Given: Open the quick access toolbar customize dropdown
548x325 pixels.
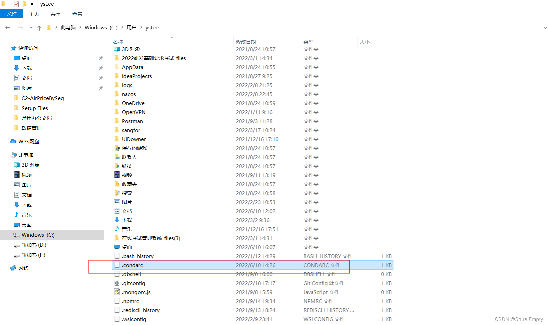Looking at the screenshot, I should pyautogui.click(x=32, y=4).
